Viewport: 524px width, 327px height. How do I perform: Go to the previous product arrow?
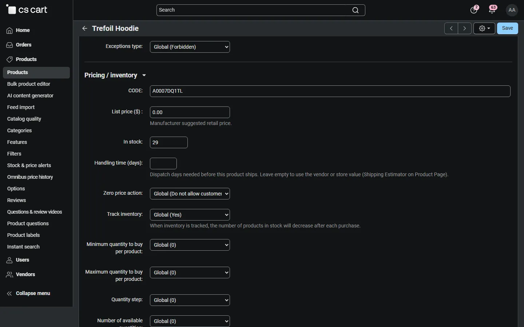(x=451, y=28)
